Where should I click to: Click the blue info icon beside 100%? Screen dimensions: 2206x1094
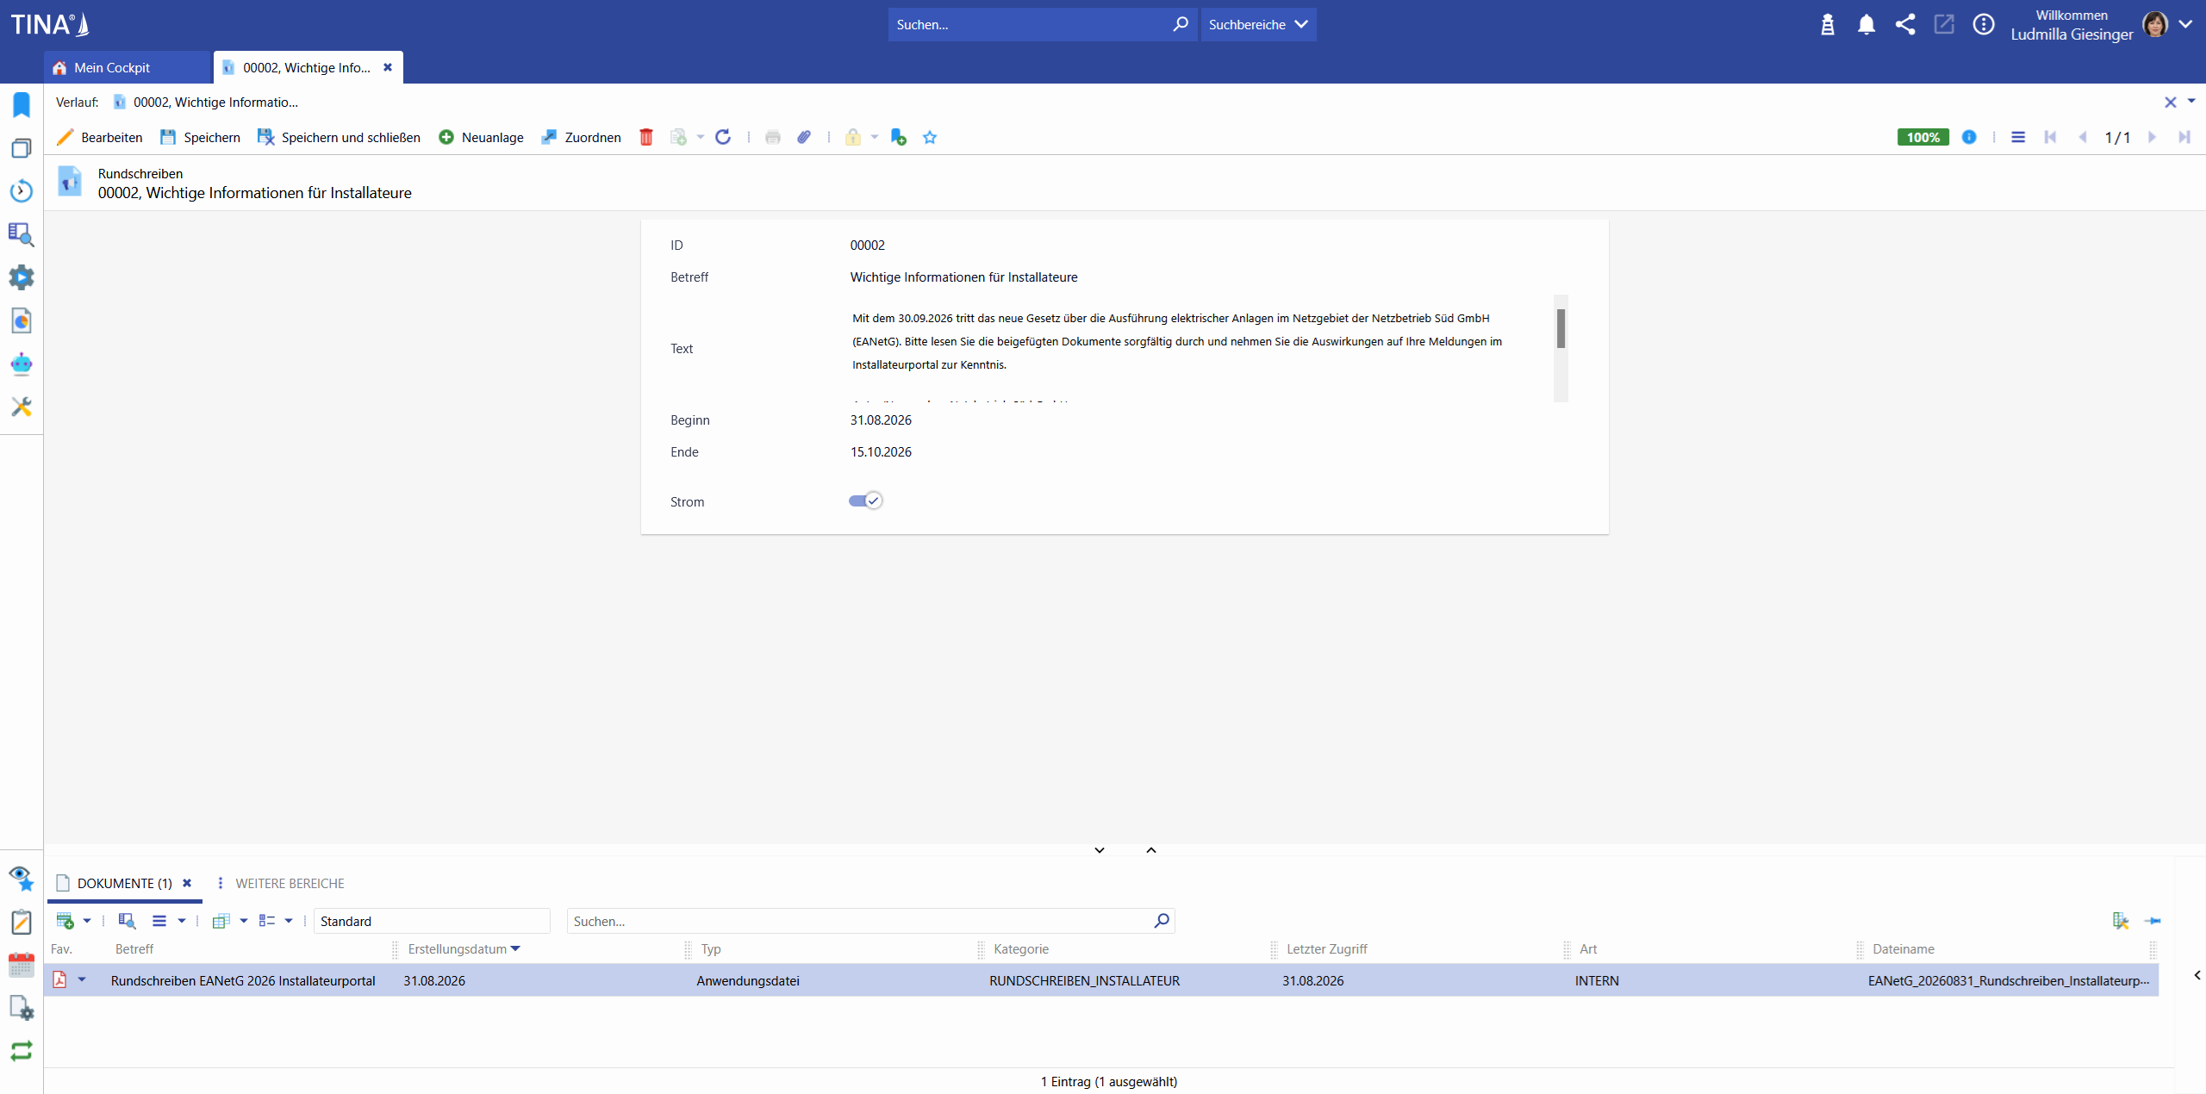point(1969,137)
